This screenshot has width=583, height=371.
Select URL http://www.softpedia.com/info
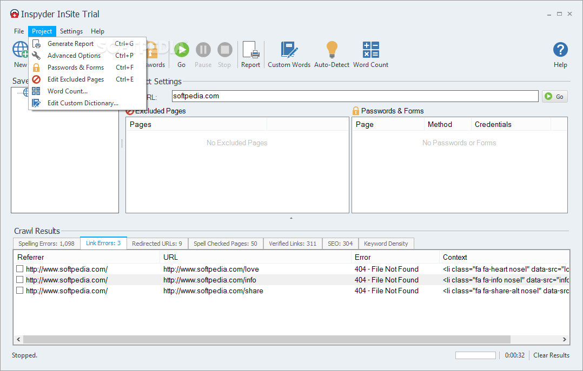[x=210, y=280]
